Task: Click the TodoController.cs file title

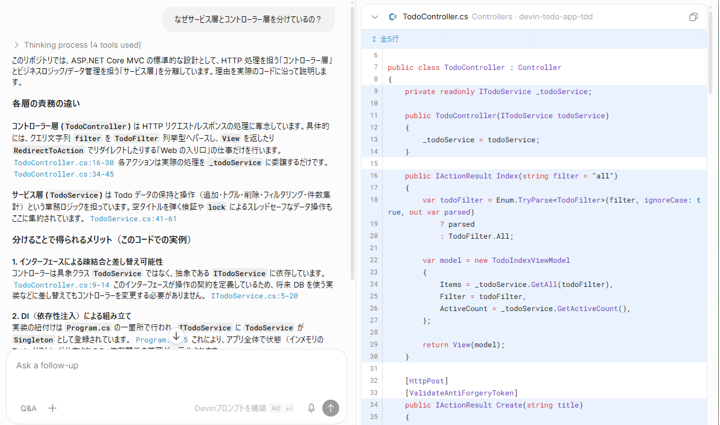Action: pyautogui.click(x=435, y=17)
